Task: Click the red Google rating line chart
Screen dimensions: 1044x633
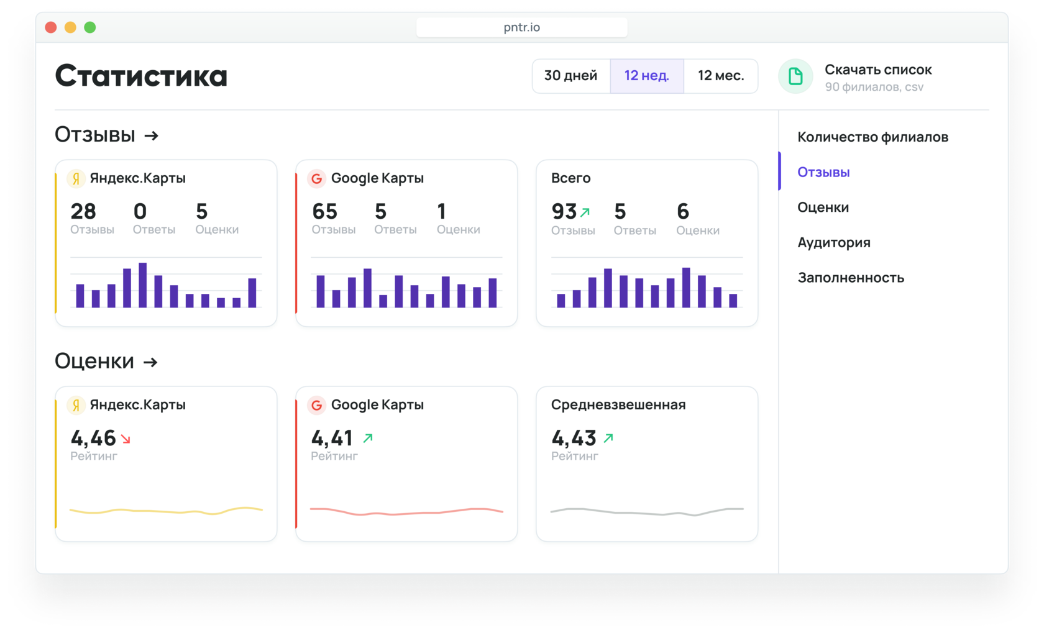Action: click(406, 512)
